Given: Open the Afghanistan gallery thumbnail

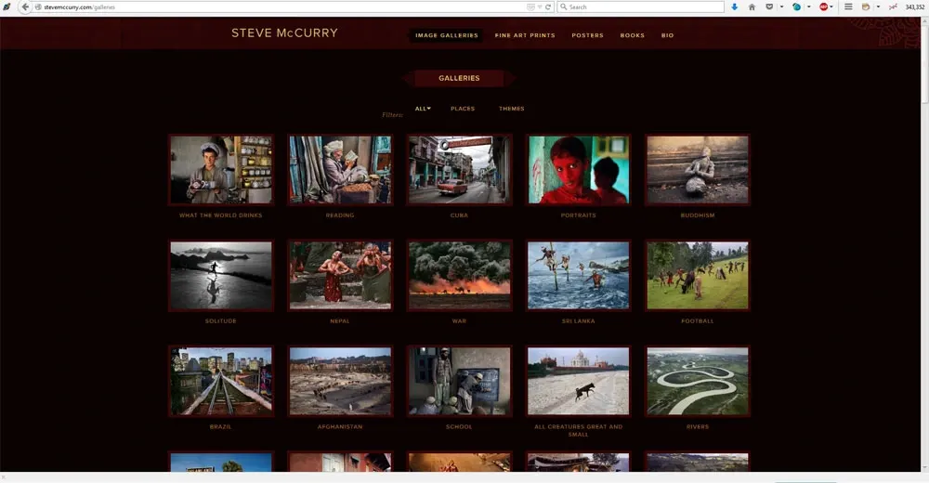Looking at the screenshot, I should (340, 381).
